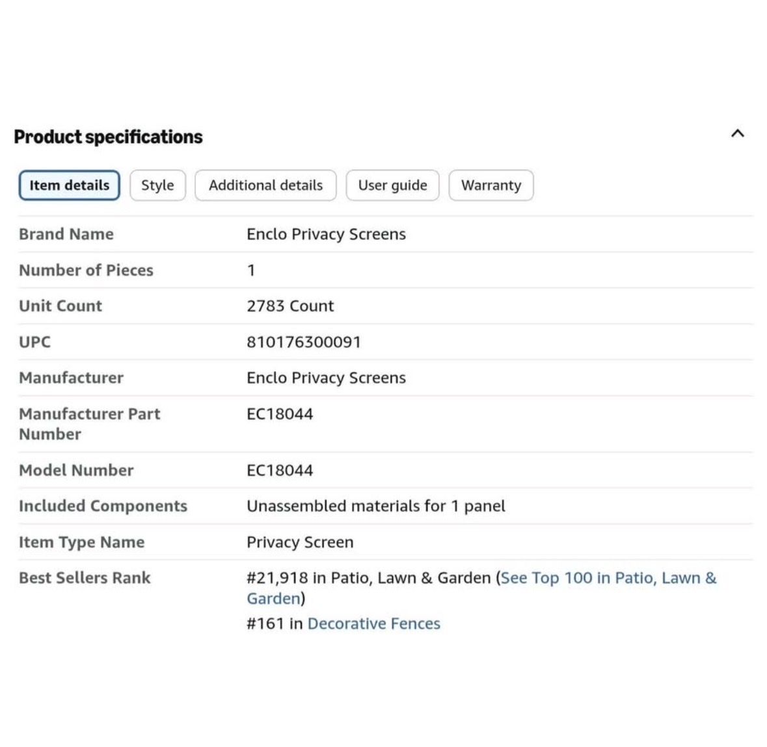This screenshot has width=767, height=747.
Task: Open the Warranty tab
Action: pyautogui.click(x=491, y=185)
